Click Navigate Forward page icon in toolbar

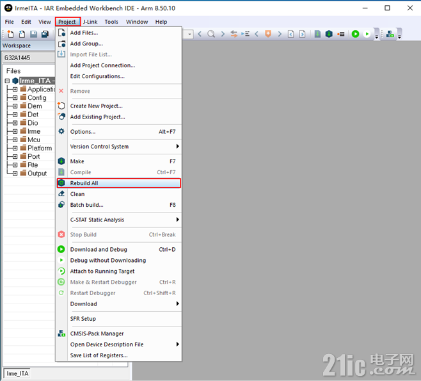[x=303, y=34]
